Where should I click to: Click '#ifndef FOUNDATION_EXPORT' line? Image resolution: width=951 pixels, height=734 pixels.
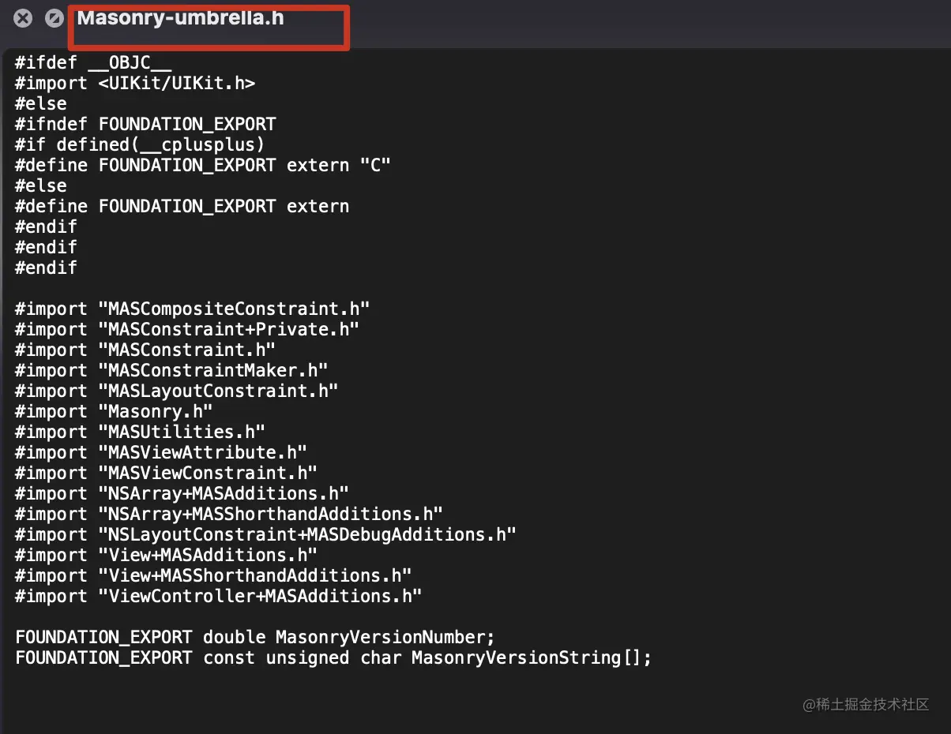click(x=145, y=124)
